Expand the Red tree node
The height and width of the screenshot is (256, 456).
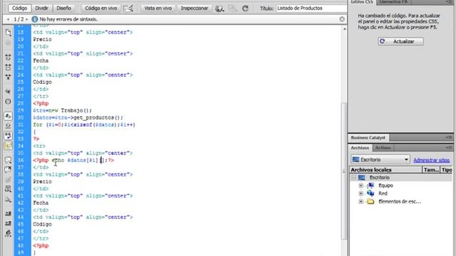pos(361,193)
